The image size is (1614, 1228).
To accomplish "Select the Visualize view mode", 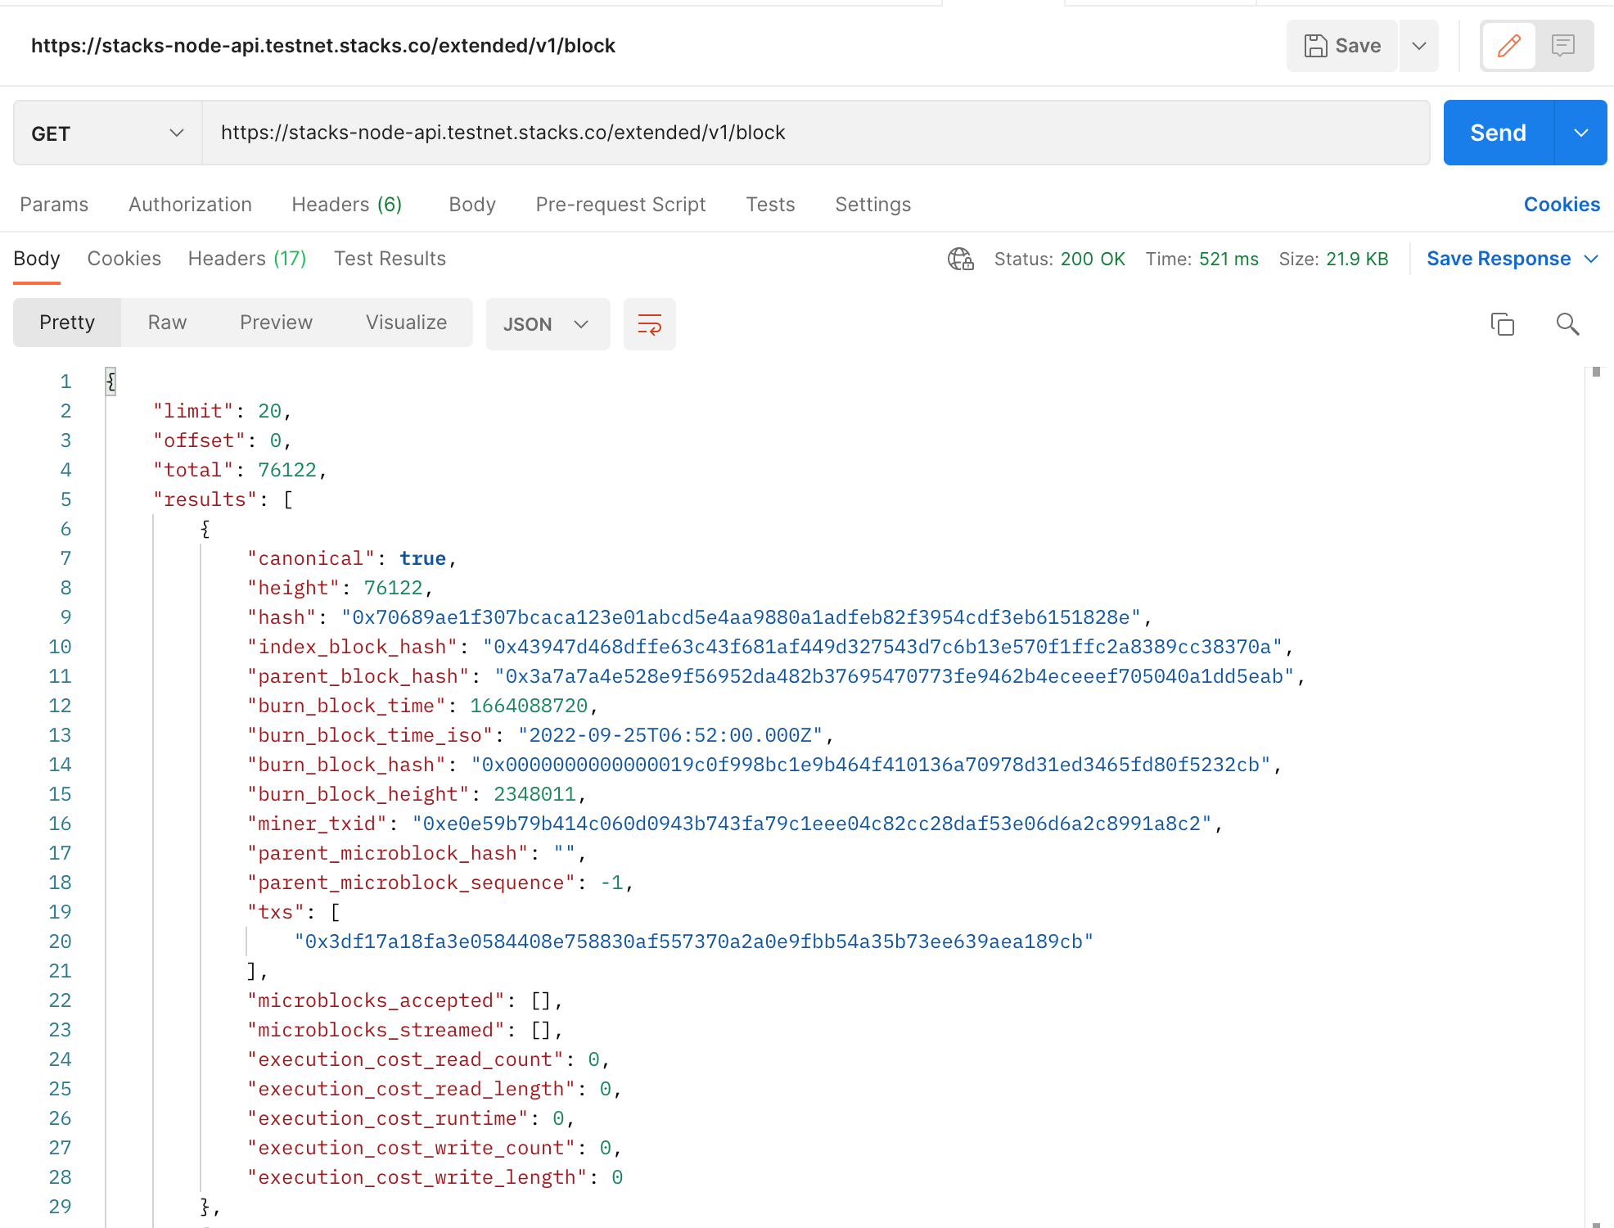I will [x=406, y=323].
